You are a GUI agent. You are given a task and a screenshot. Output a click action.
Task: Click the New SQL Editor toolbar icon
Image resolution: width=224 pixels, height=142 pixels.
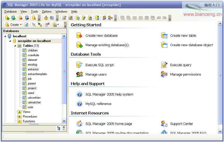click(x=71, y=18)
